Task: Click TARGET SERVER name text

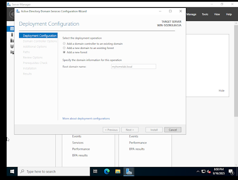Action: pyautogui.click(x=169, y=25)
